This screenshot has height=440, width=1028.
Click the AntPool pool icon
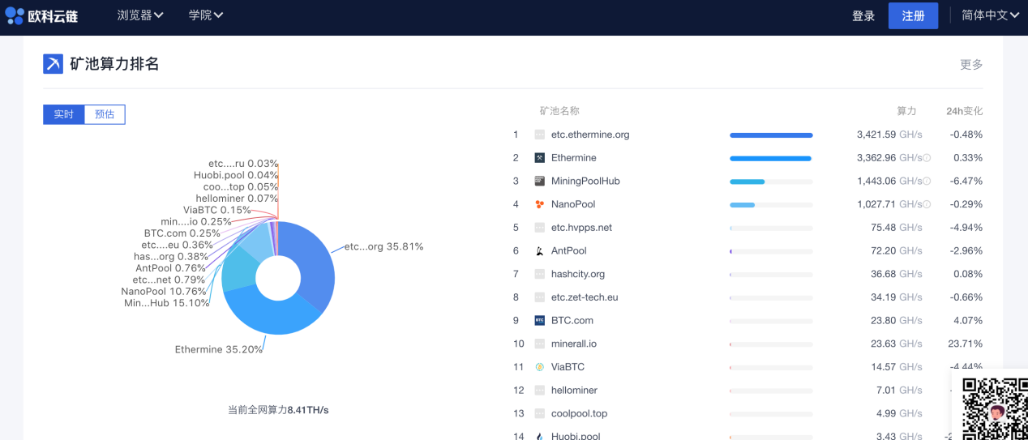click(540, 251)
